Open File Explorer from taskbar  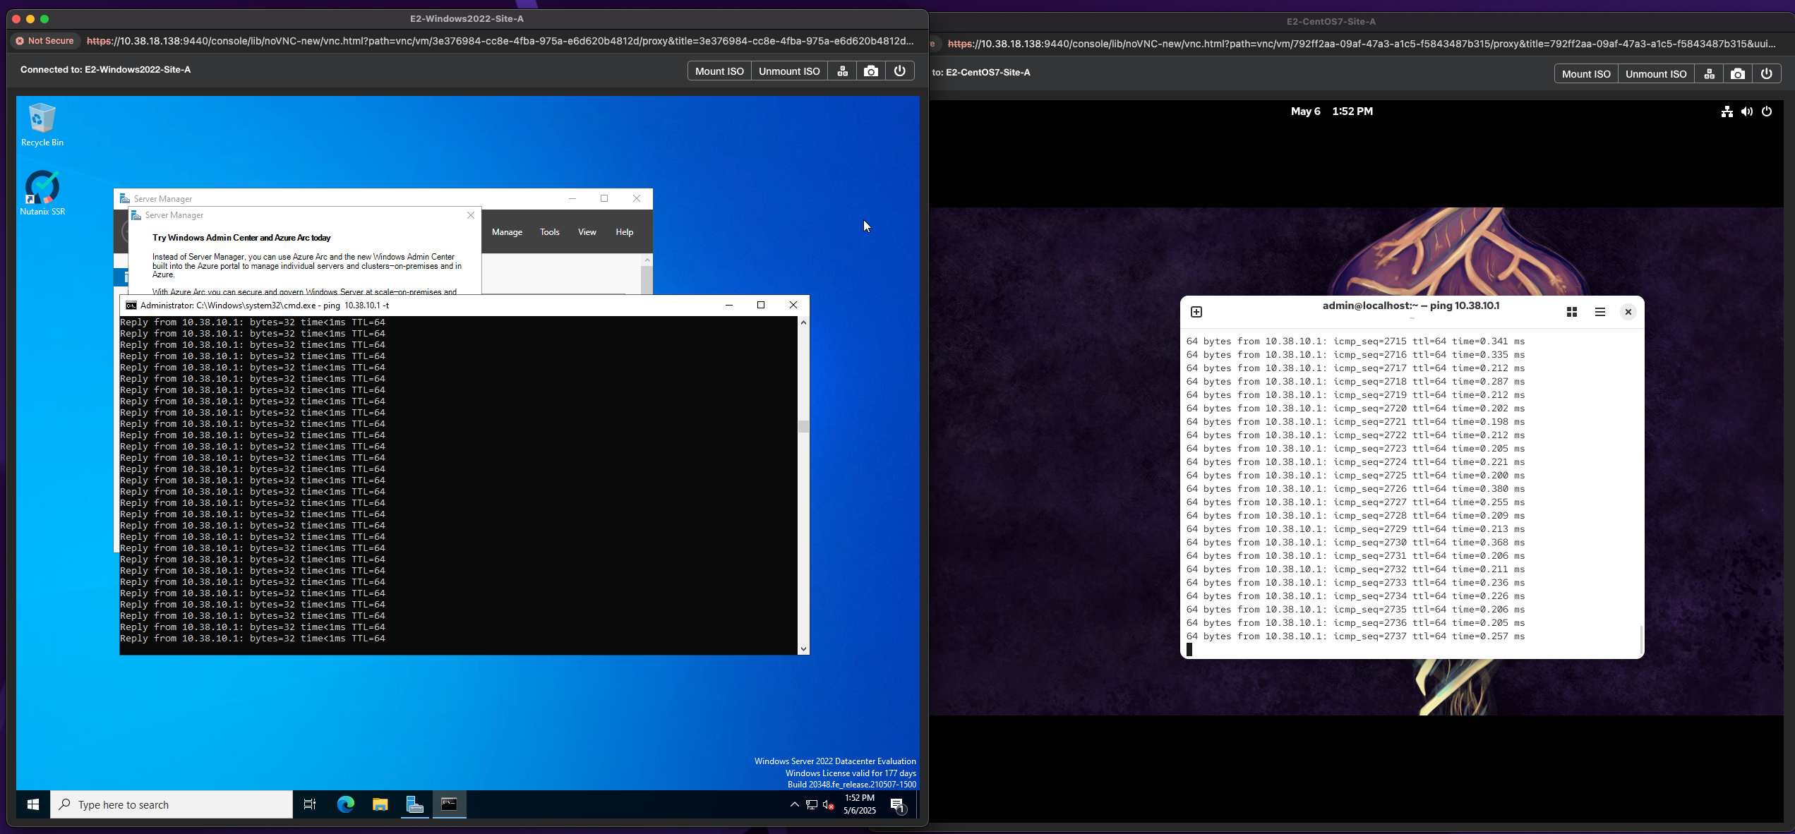[380, 804]
